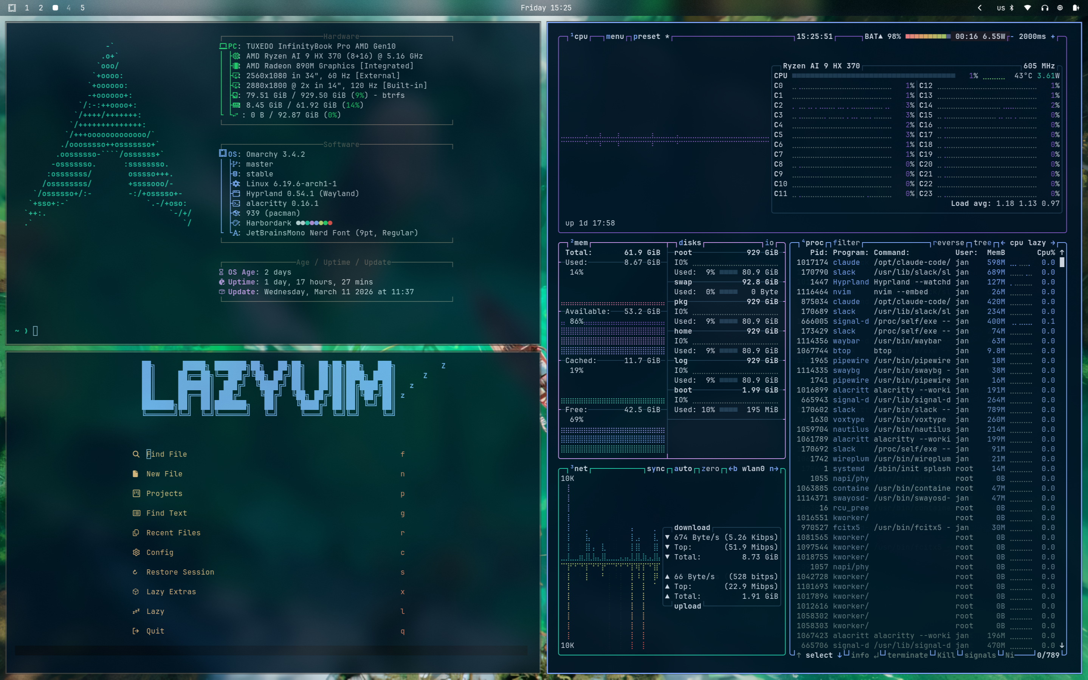Toggle tree view in btop proc box
1088x680 pixels.
[983, 243]
